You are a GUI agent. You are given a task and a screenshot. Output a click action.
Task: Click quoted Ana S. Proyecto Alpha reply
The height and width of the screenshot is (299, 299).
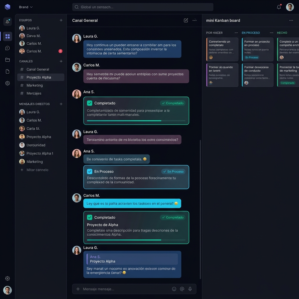tap(132, 259)
